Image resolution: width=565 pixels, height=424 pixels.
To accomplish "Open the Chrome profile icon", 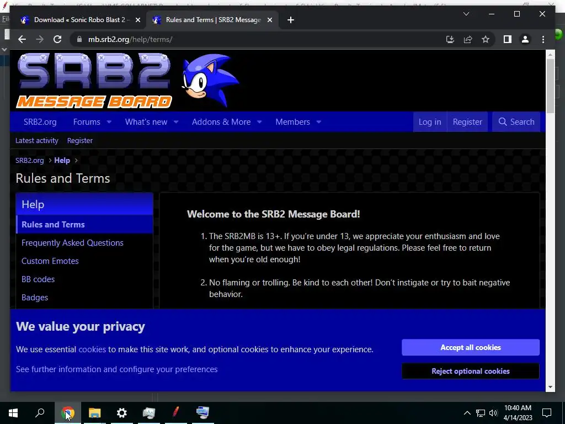I will pos(525,39).
